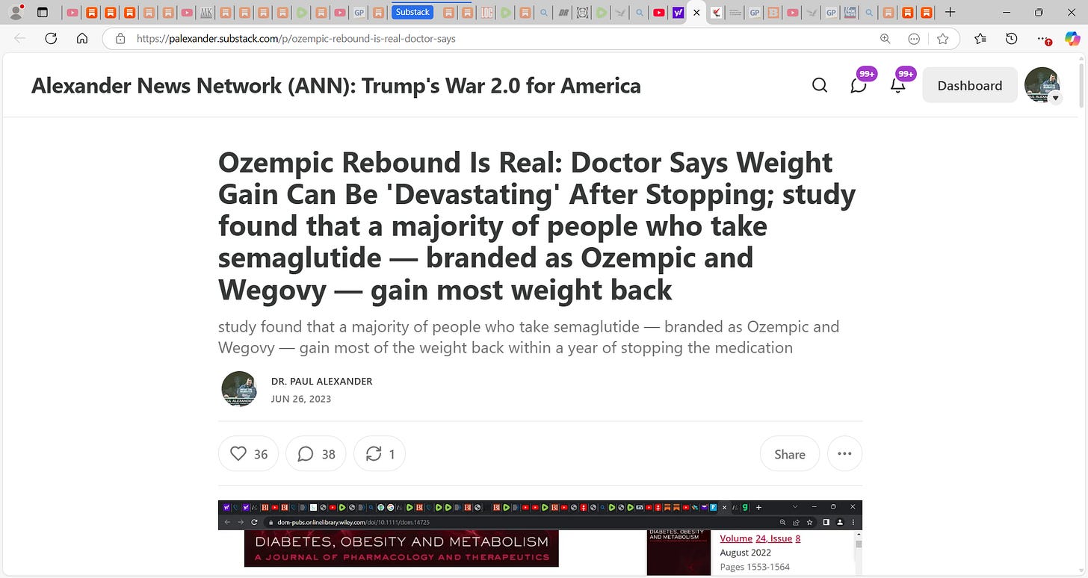Open the 38 comments button
The width and height of the screenshot is (1088, 578).
(315, 454)
